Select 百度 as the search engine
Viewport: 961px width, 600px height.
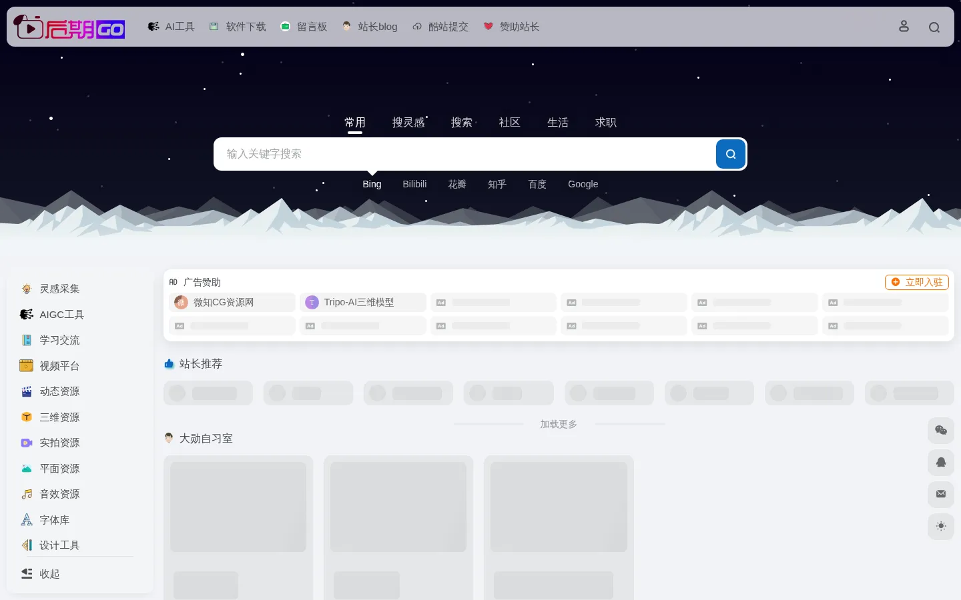tap(537, 184)
